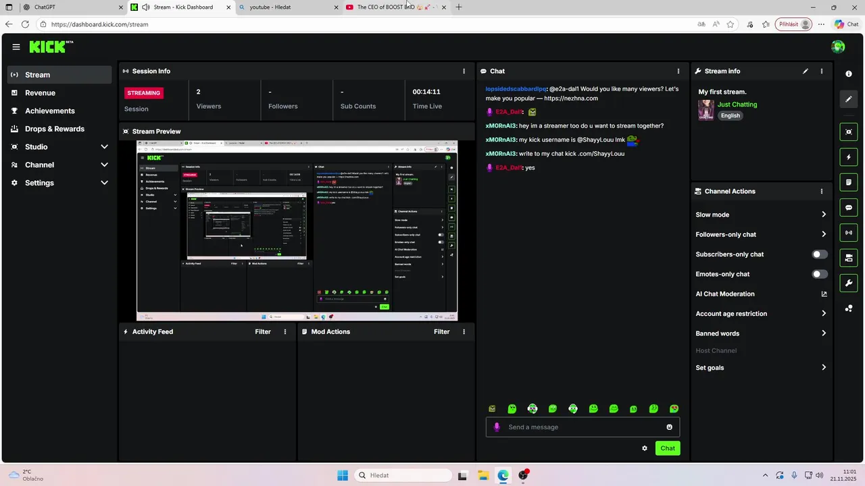The height and width of the screenshot is (486, 865).
Task: Edit stream info with pencil icon
Action: pyautogui.click(x=805, y=71)
